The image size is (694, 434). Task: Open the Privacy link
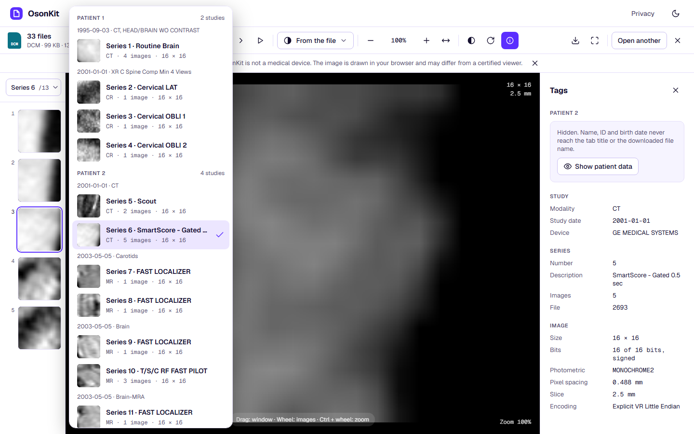643,14
